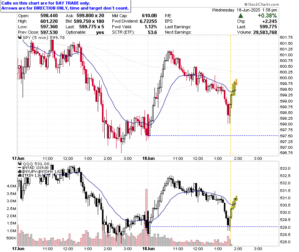299x252 pixels.
Task: Click the 600.00 price axis label
Action: [286, 78]
